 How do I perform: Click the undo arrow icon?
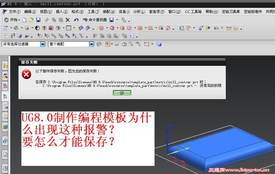point(76,20)
